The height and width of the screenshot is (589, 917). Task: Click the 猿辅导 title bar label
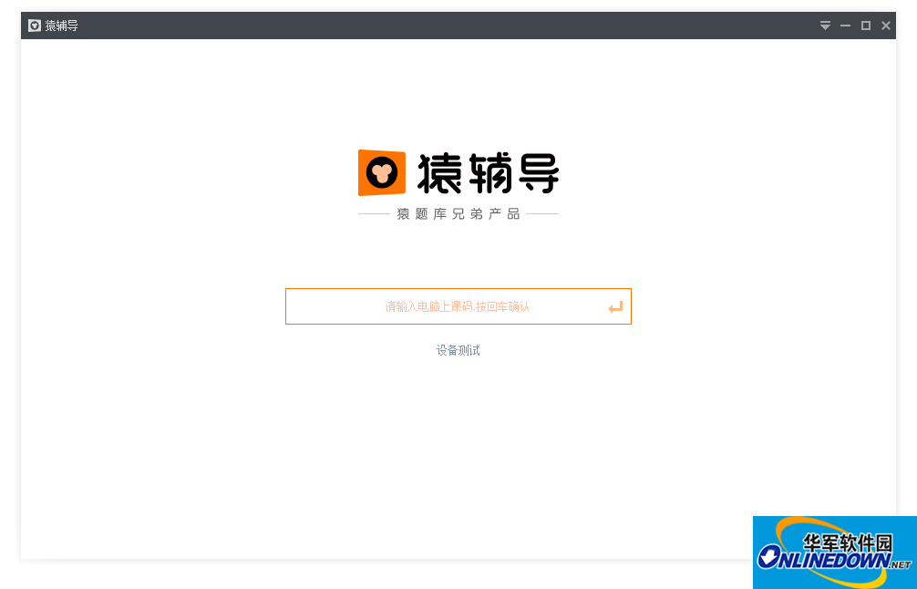point(61,26)
